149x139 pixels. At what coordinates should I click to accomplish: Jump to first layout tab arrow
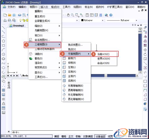(x=8, y=76)
